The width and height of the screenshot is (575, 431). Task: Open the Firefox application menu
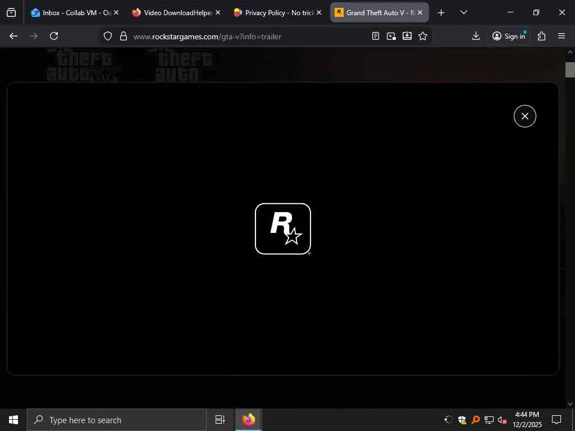[562, 36]
